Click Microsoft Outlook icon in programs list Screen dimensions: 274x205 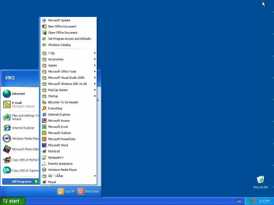(44, 133)
